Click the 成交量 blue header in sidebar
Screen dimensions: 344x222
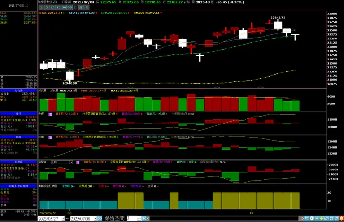(x=19, y=91)
